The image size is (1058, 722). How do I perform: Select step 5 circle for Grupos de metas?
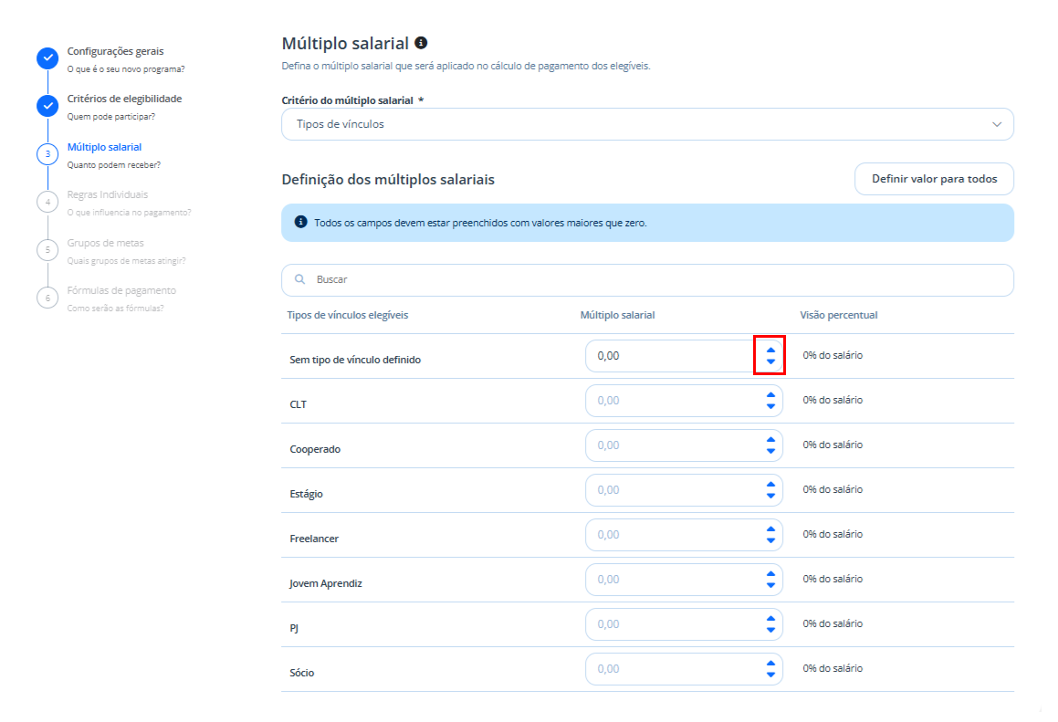pyautogui.click(x=47, y=250)
